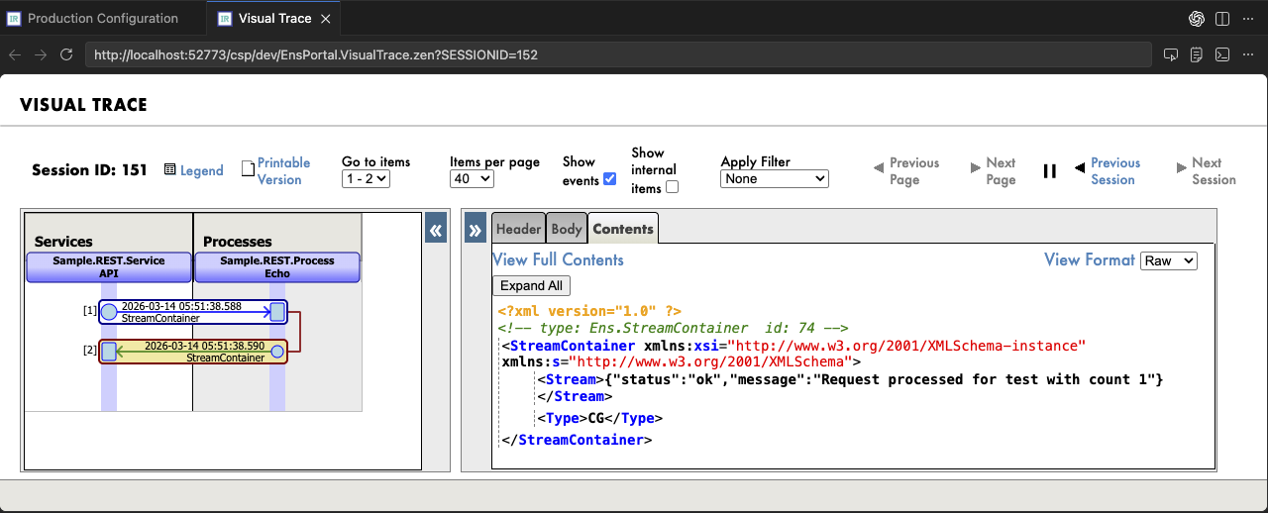Expand the details pane with right double-arrow
The image size is (1268, 513).
(x=475, y=228)
